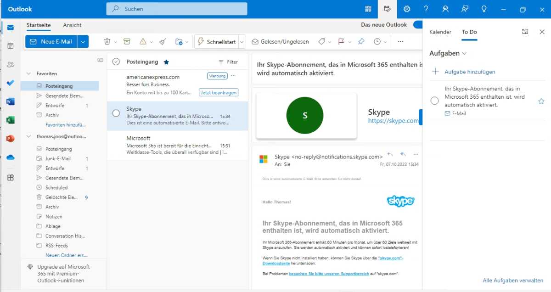Mark the Skype subscription task as complete
551x292 pixels.
point(434,100)
